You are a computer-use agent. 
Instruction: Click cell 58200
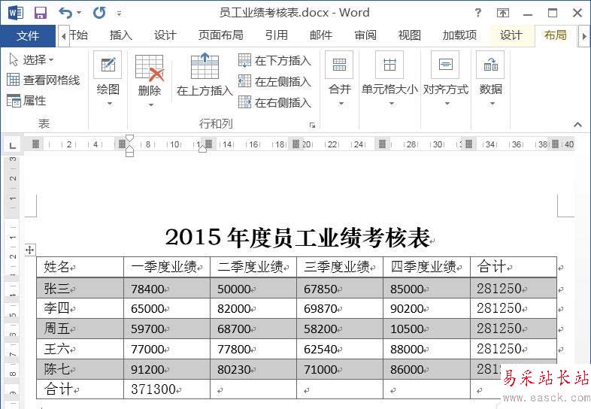tap(340, 329)
